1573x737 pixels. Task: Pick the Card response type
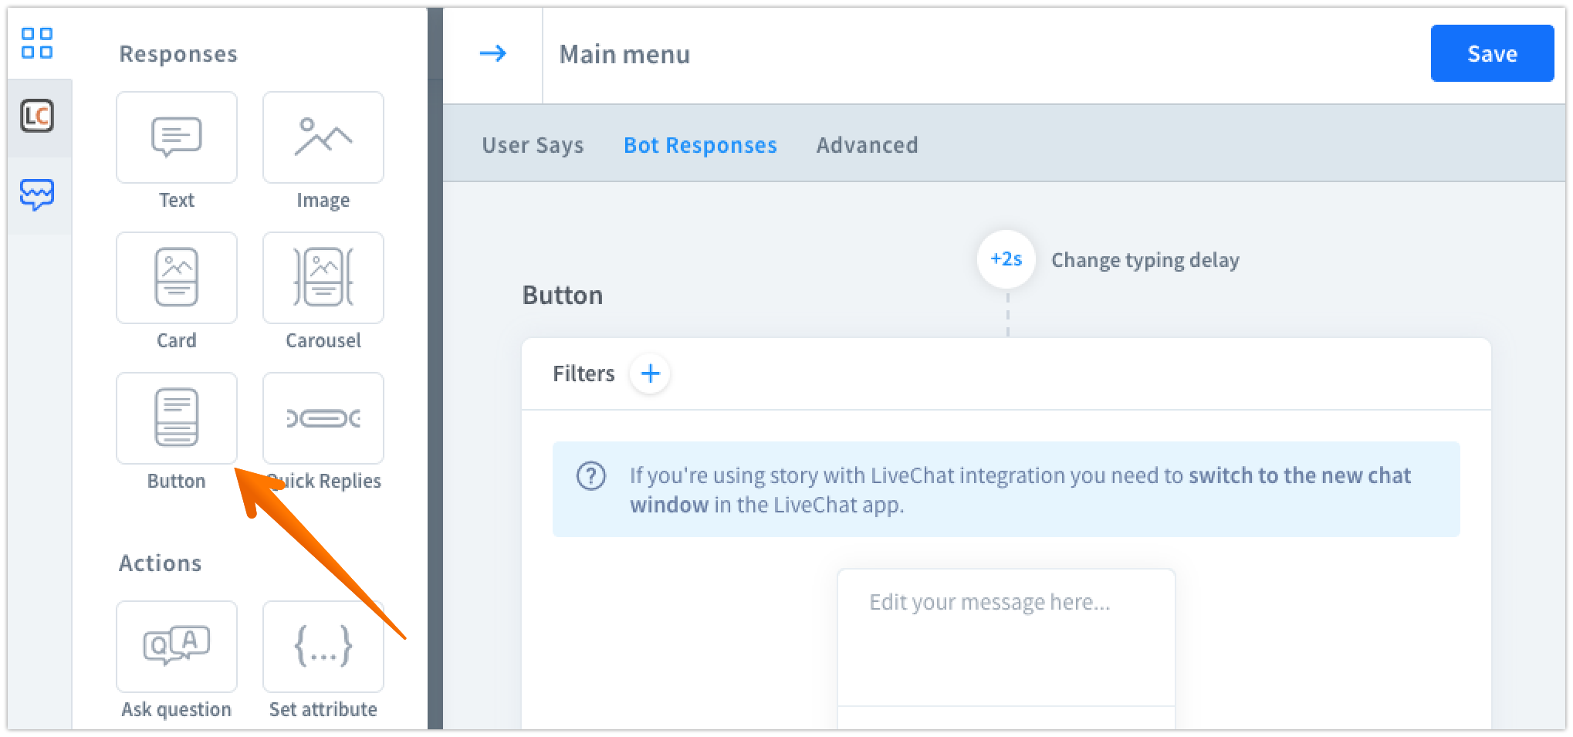pyautogui.click(x=176, y=278)
